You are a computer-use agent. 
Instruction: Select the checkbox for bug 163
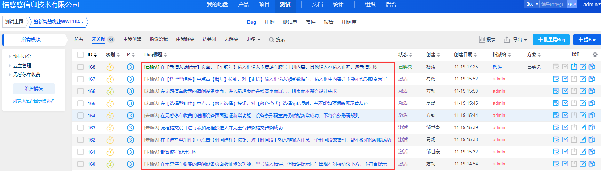coord(80,128)
